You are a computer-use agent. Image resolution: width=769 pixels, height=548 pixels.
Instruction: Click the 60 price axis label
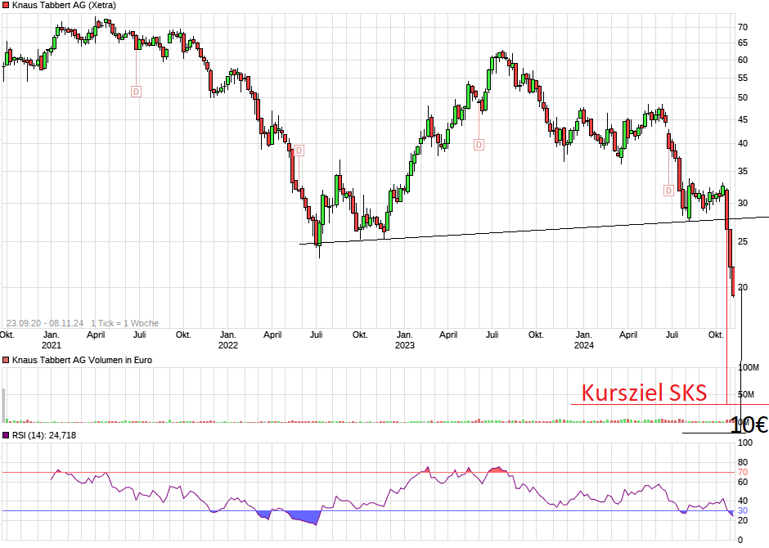point(743,61)
